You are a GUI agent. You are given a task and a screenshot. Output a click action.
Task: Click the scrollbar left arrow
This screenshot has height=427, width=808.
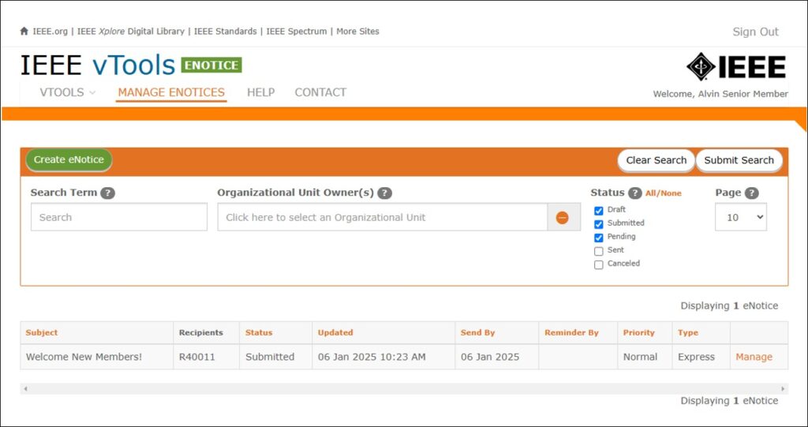pos(25,389)
